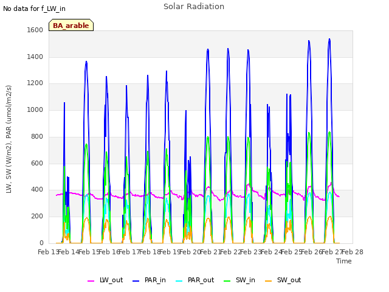Viewport: 389px width, 292px height.
Task: Click the PAR_in peak on Feb 26
Action: (x=329, y=39)
